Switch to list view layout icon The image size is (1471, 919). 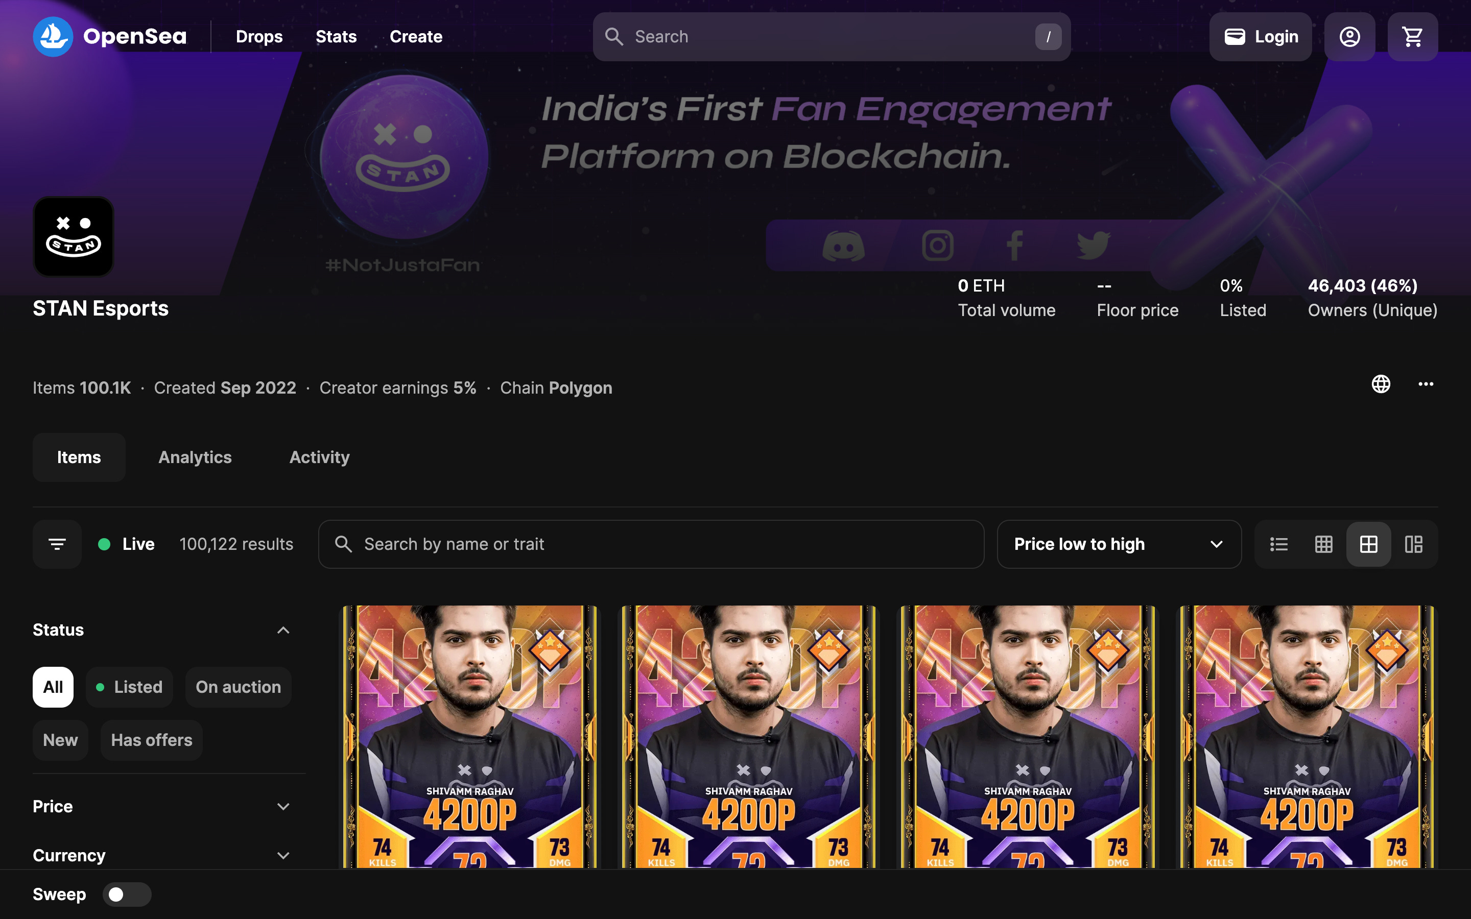(1279, 544)
